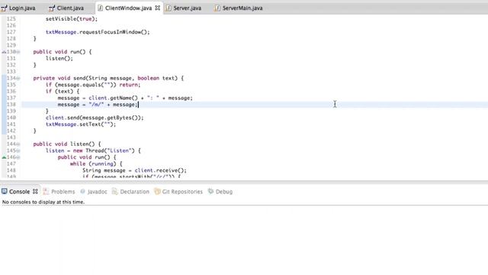Open the Javadoc view tab
The image size is (488, 275).
coord(97,192)
